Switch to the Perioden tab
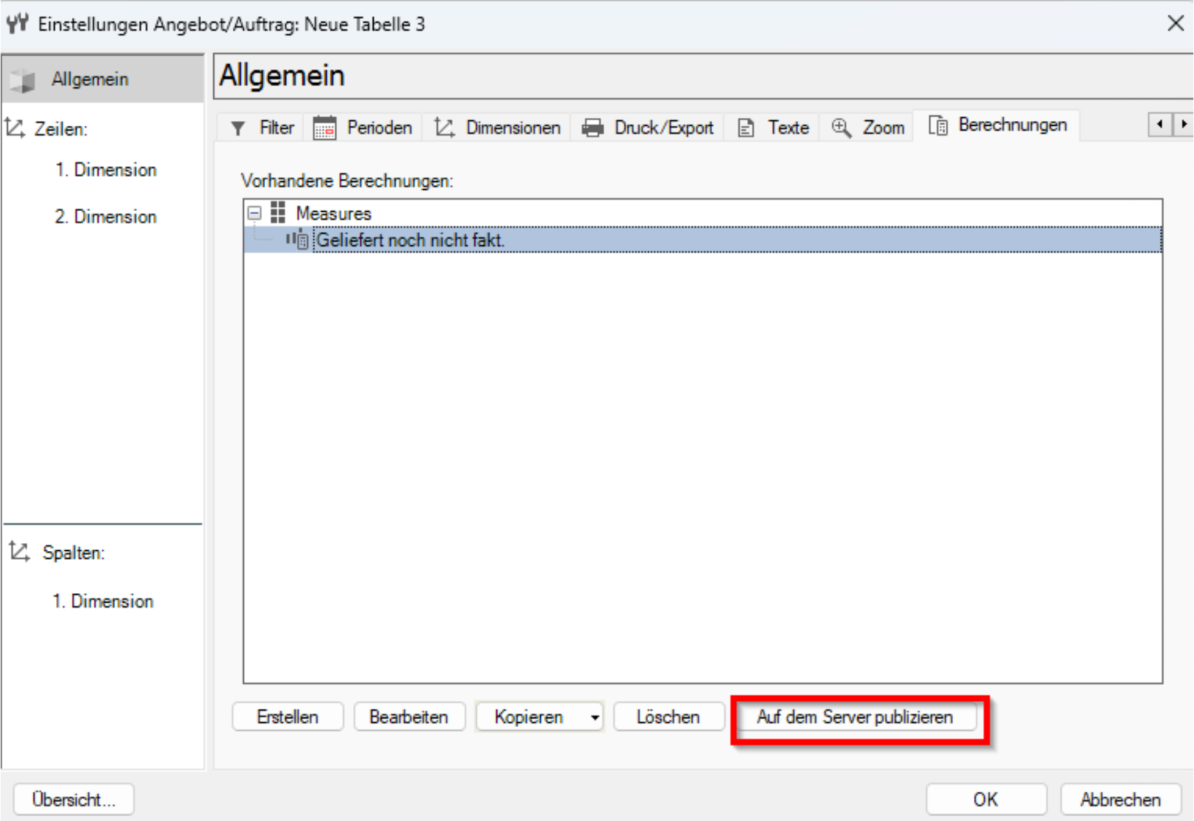The height and width of the screenshot is (821, 1194). coord(363,128)
